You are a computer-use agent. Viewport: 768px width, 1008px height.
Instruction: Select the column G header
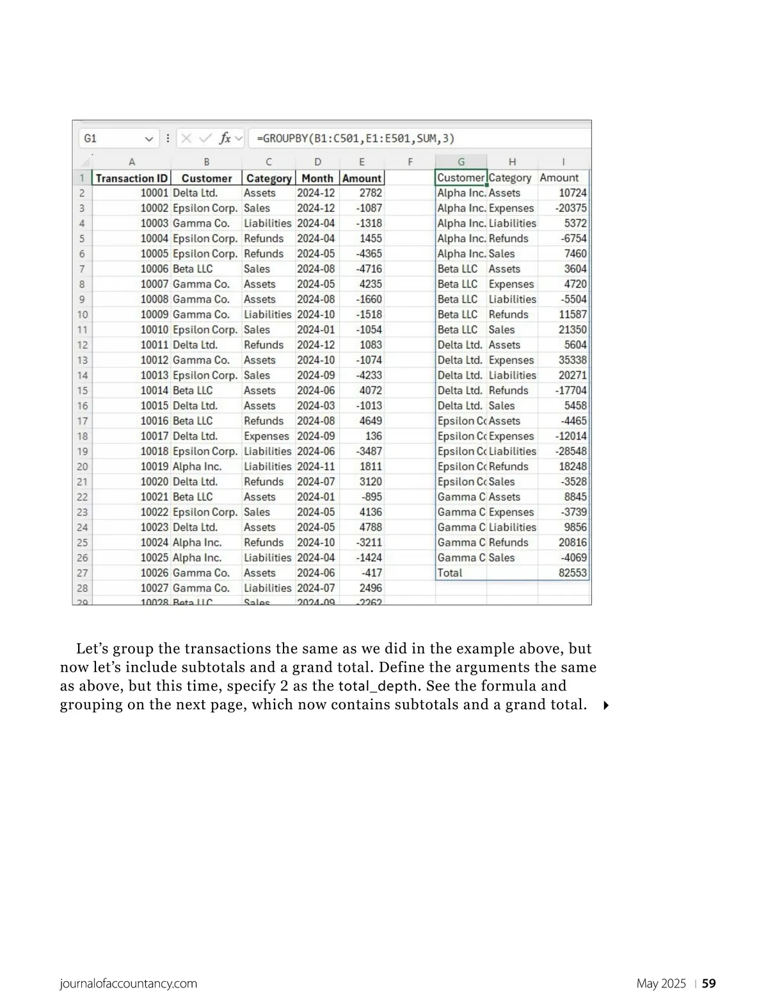click(461, 162)
